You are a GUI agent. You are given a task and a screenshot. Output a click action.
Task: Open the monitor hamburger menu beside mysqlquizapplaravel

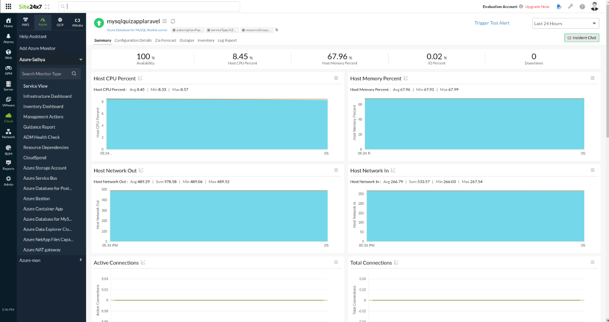coord(164,21)
